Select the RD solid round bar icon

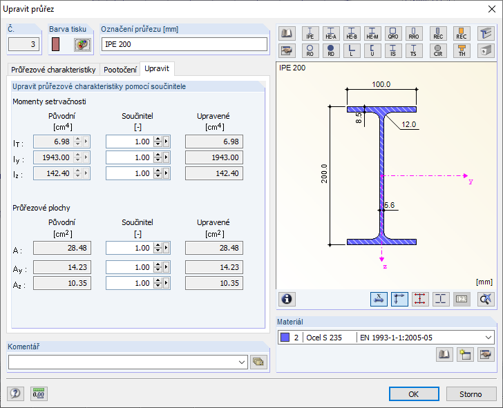coord(331,50)
